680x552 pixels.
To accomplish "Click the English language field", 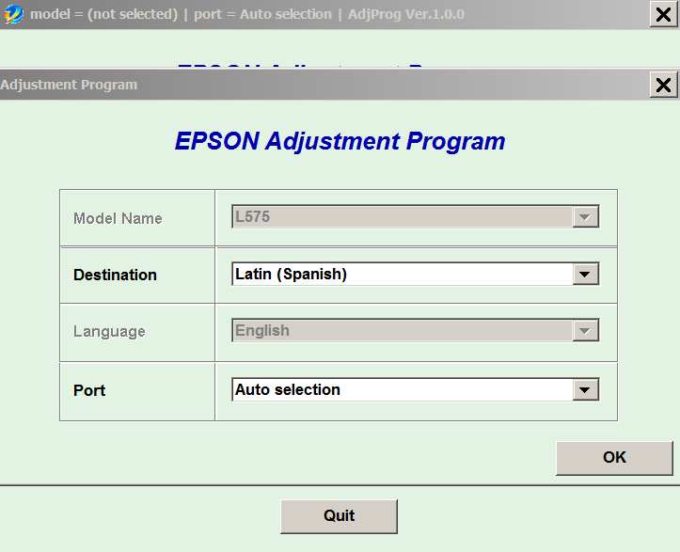I will pos(416,331).
